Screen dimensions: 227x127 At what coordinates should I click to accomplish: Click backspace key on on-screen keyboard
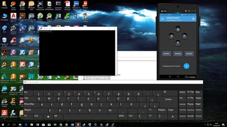170,93
